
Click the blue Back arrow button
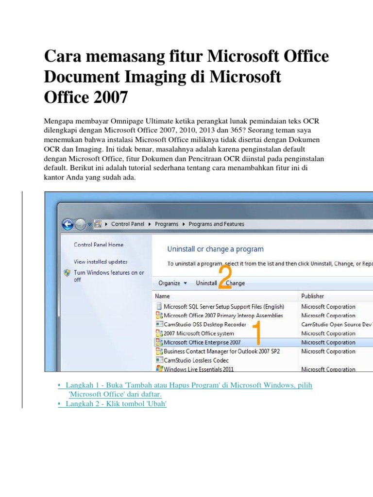[x=68, y=224]
